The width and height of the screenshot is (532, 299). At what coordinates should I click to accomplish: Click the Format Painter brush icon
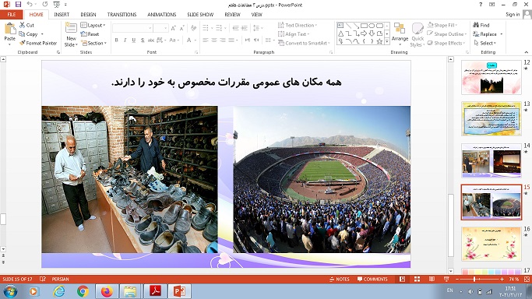coord(23,43)
